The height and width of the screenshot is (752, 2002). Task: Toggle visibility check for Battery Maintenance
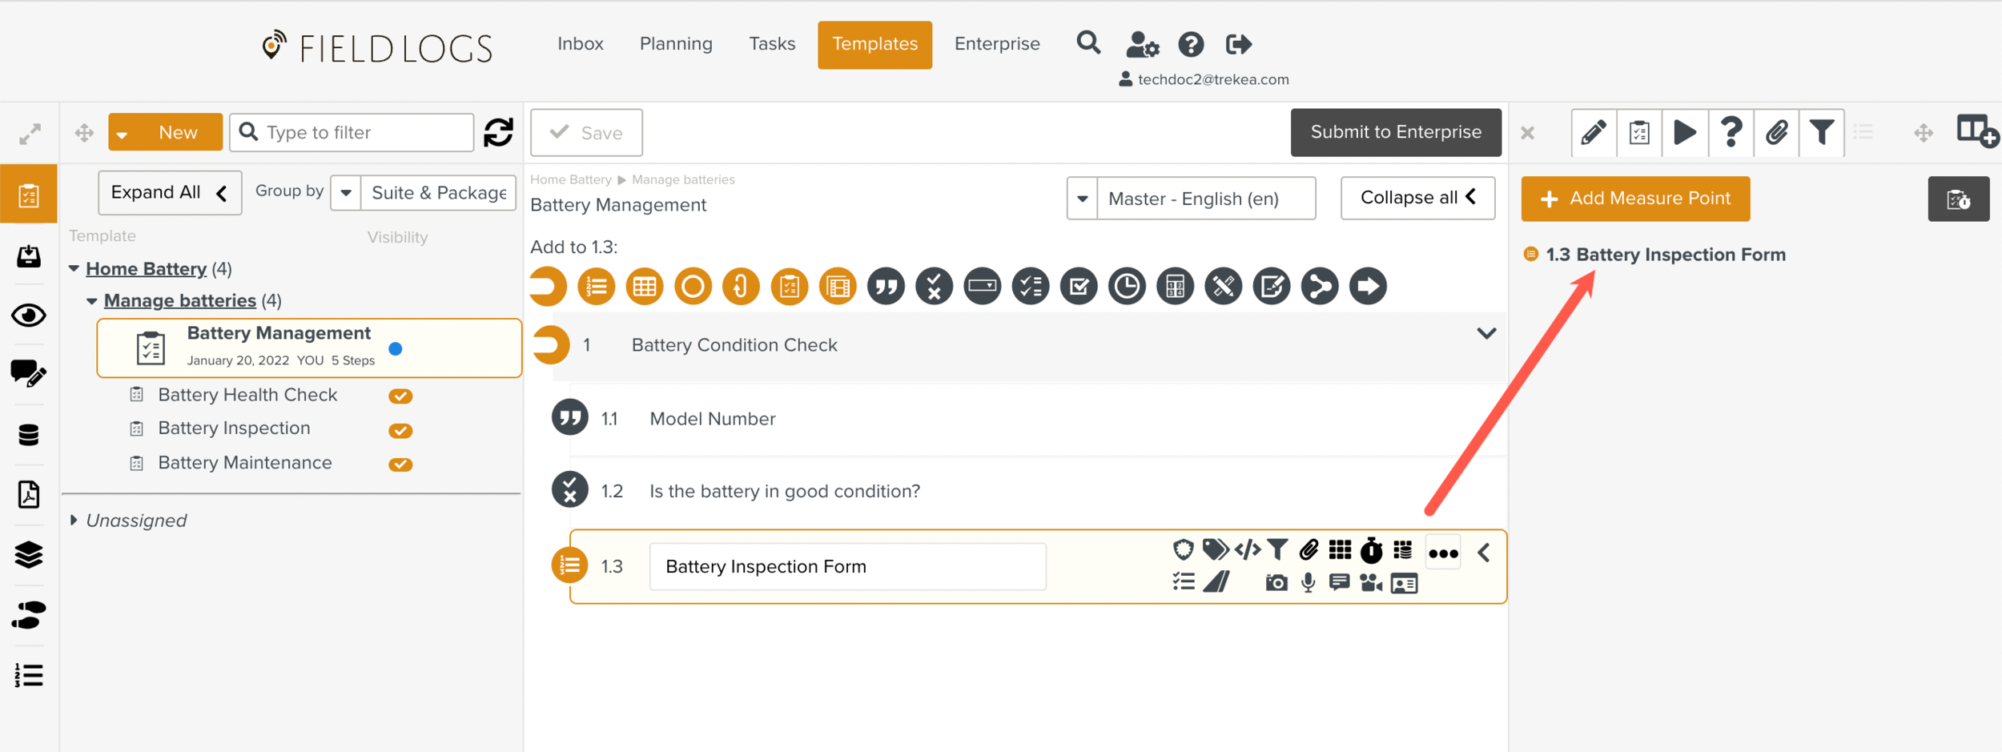(x=400, y=464)
